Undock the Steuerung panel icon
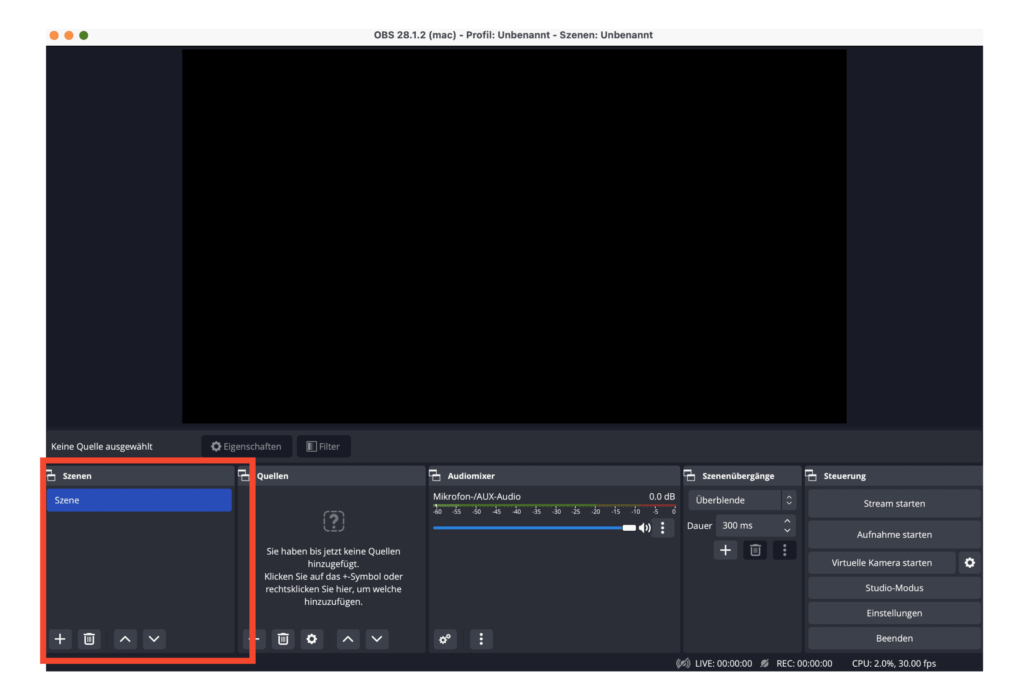 811,476
